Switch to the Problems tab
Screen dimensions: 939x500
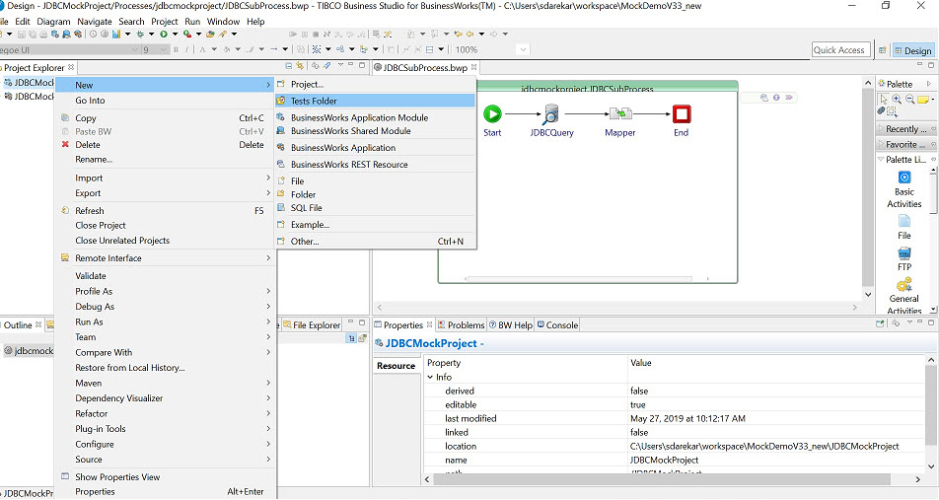coord(466,324)
